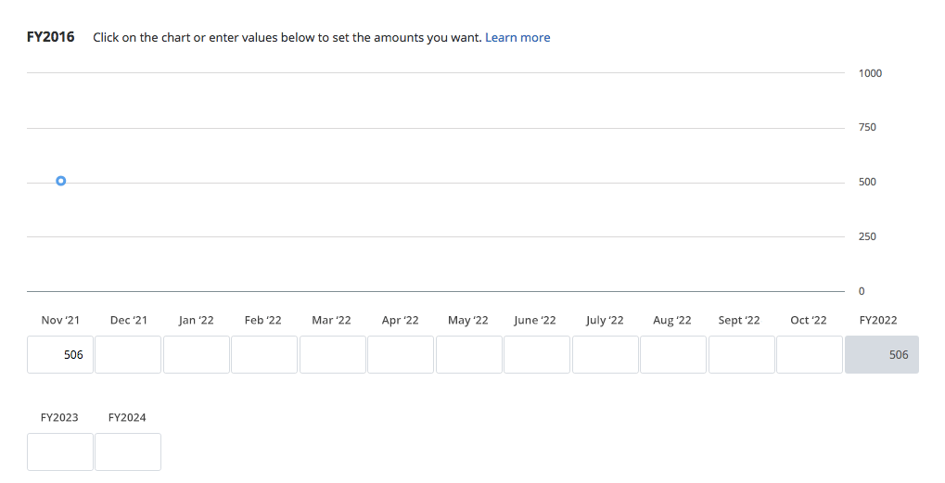The image size is (945, 483).
Task: Select the July '22 input field
Action: [606, 355]
